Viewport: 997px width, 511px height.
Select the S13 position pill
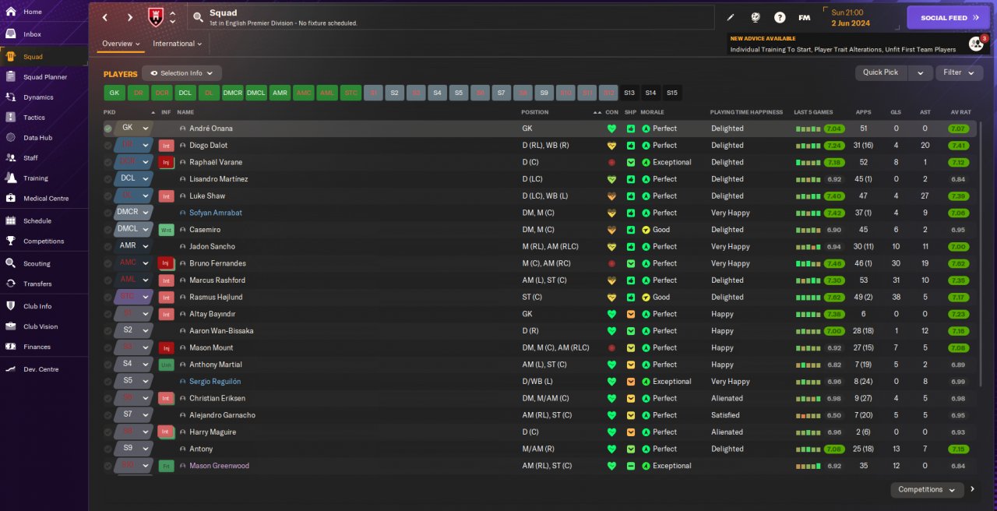point(629,93)
